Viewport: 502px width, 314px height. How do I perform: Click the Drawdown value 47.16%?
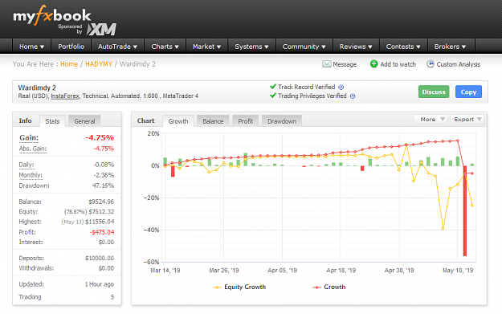[x=103, y=186]
